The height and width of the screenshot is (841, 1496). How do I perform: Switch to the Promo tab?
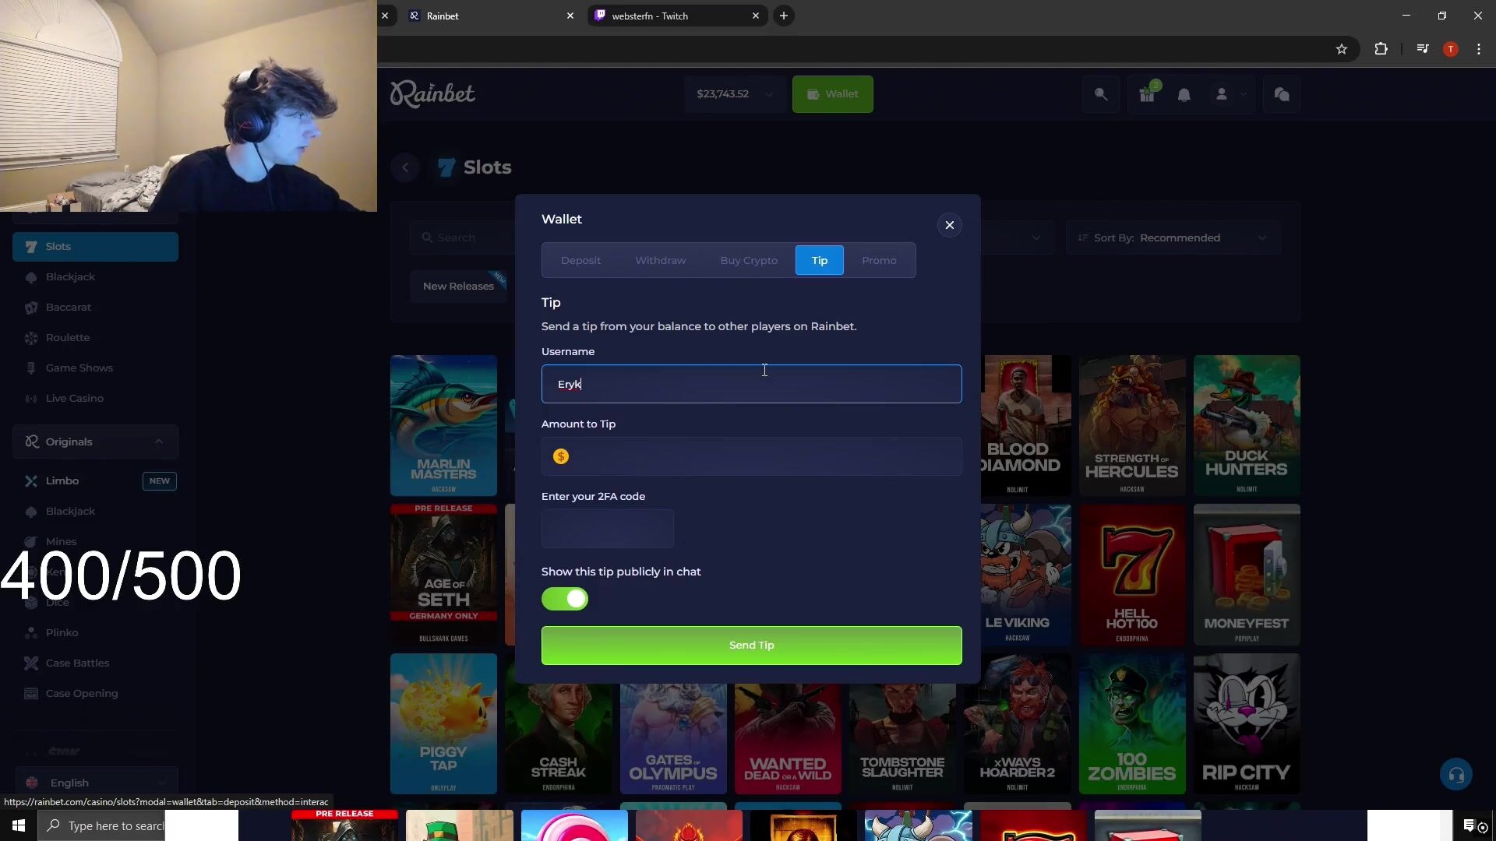click(x=879, y=260)
